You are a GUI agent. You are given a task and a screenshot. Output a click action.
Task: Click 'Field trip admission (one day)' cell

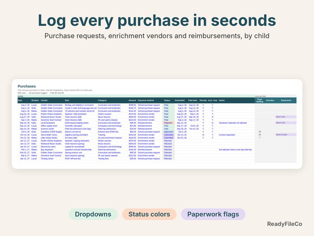coord(78,129)
